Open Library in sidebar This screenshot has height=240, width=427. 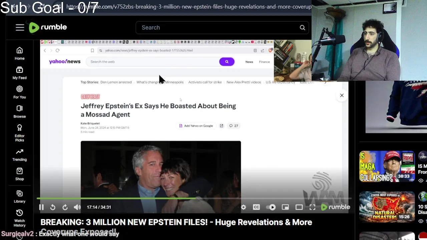point(19,197)
